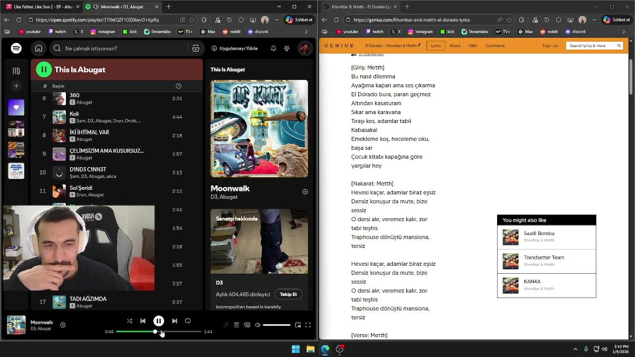The width and height of the screenshot is (635, 357).
Task: Open youtube bookmark in Spotify window
Action: (29, 32)
